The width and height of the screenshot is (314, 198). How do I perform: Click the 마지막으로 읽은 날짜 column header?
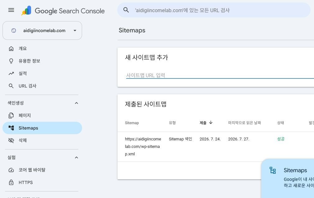pos(244,123)
